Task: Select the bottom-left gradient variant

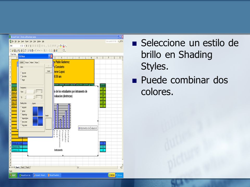Action: click(35, 121)
